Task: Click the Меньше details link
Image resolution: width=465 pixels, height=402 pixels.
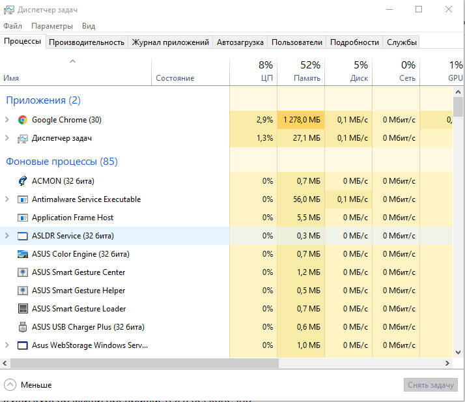Action: coord(36,385)
